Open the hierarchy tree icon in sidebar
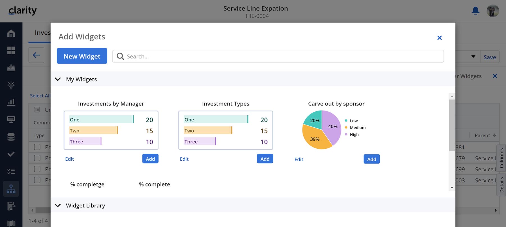The width and height of the screenshot is (506, 227). click(11, 189)
